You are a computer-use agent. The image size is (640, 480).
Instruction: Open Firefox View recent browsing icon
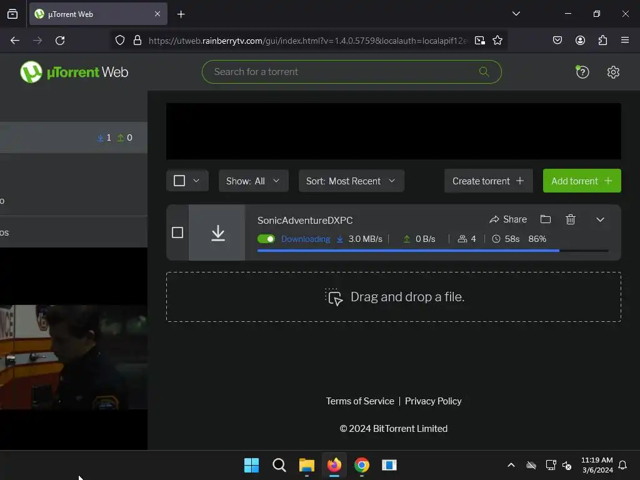pos(12,14)
